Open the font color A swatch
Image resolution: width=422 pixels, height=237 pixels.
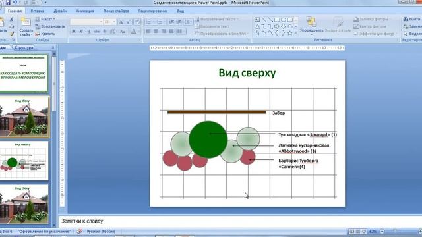(134, 32)
